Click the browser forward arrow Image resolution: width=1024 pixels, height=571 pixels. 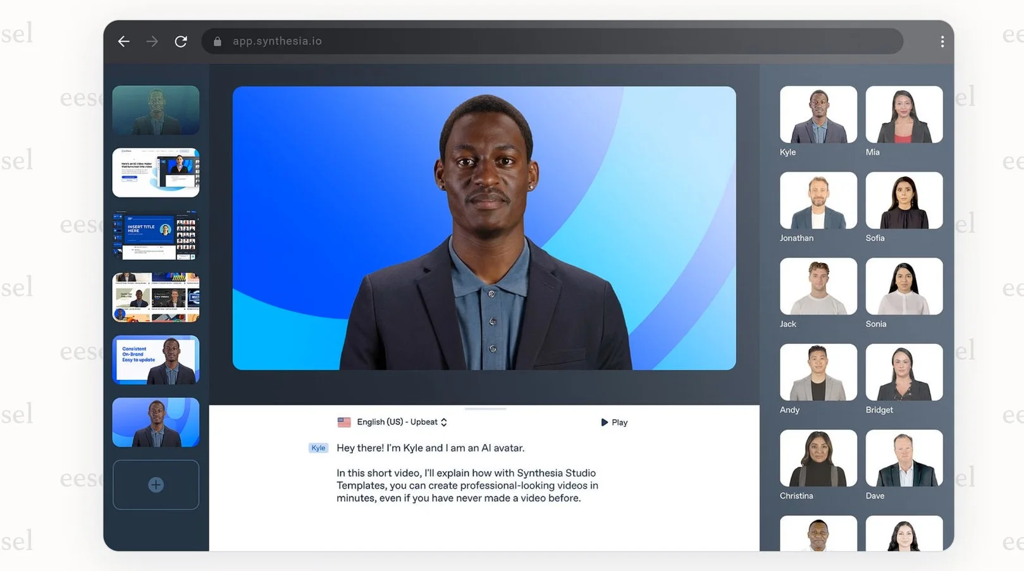(x=152, y=42)
